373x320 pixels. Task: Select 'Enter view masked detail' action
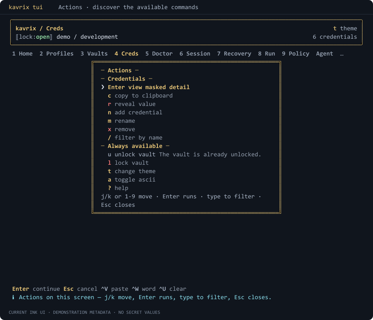149,87
